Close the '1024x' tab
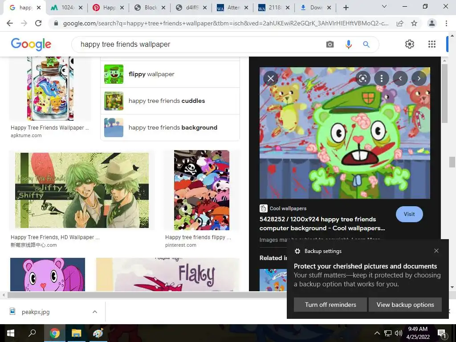 (81, 8)
